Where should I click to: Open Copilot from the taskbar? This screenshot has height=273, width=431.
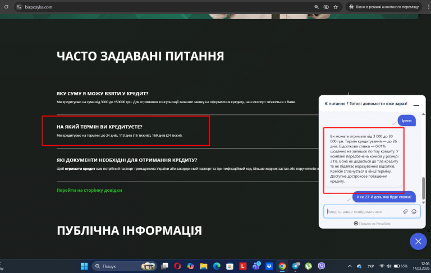pyautogui.click(x=190, y=266)
